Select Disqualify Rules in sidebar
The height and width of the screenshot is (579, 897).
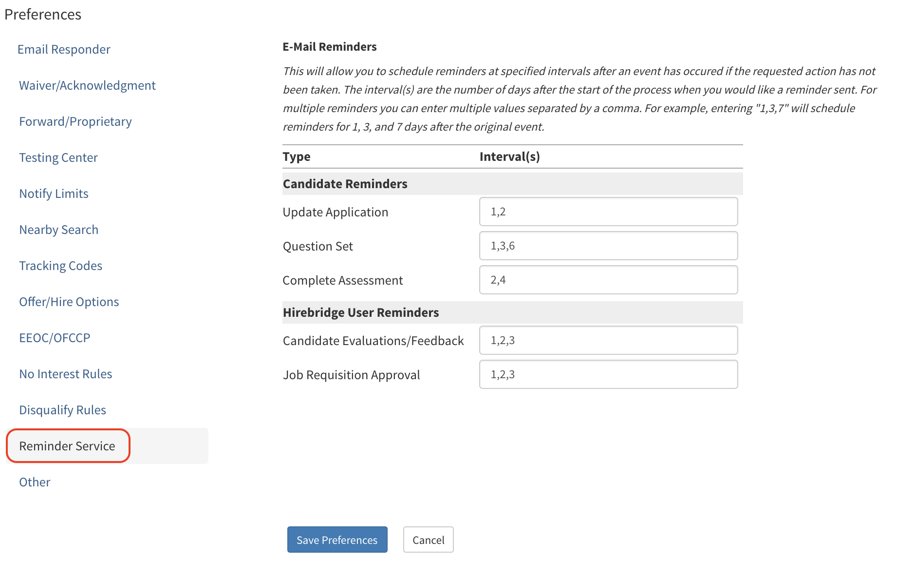62,410
